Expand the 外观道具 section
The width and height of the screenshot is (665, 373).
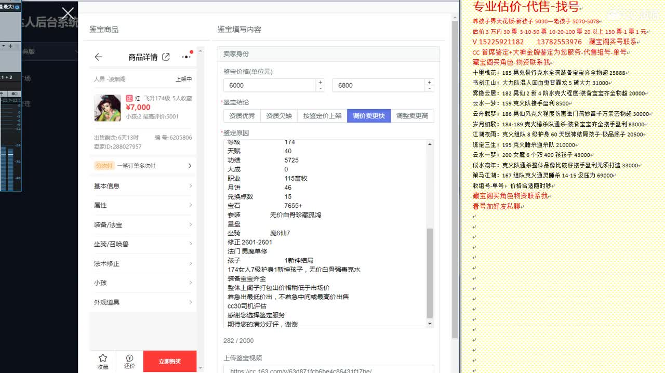(143, 302)
